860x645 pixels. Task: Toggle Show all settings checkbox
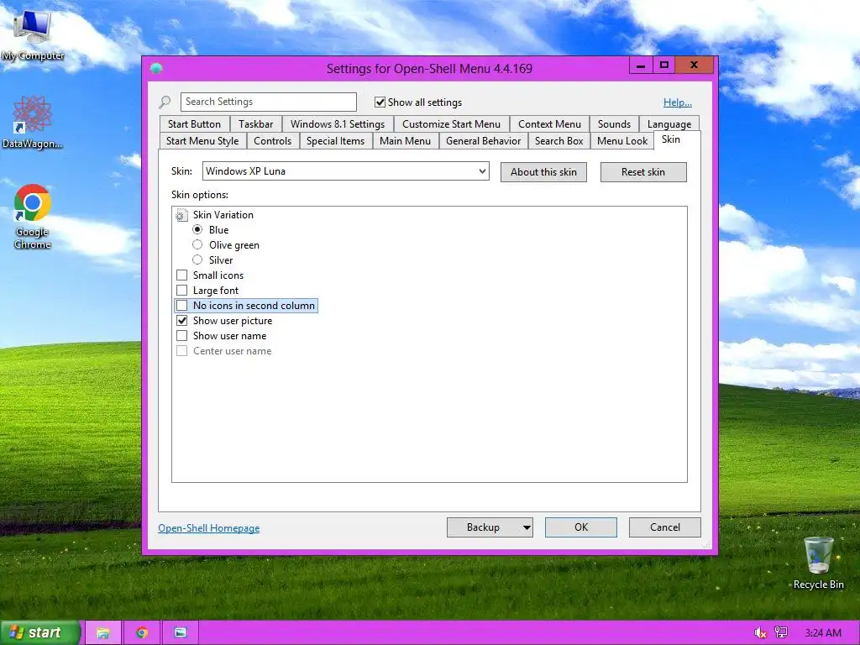[x=380, y=102]
